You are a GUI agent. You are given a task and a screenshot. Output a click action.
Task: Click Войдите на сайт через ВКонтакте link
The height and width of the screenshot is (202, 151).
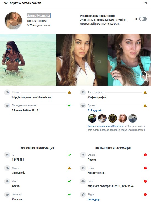(x=106, y=126)
